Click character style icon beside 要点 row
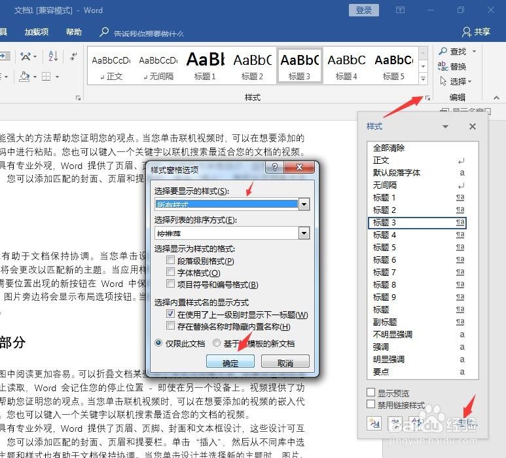 (x=462, y=372)
